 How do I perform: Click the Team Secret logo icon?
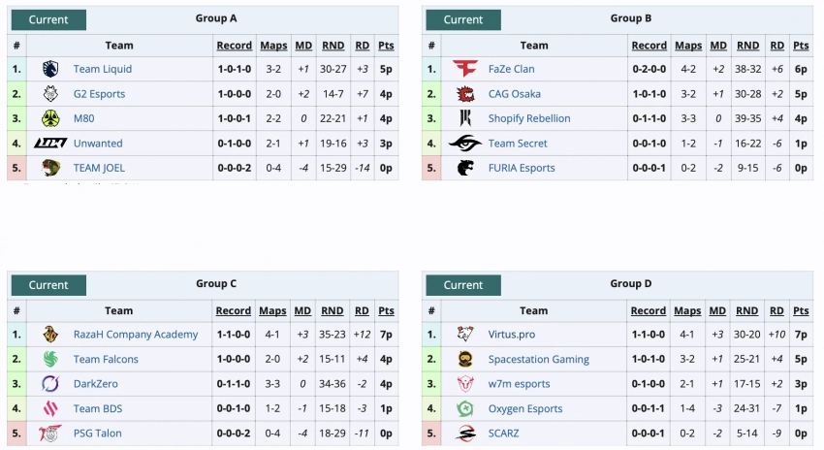pyautogui.click(x=465, y=143)
